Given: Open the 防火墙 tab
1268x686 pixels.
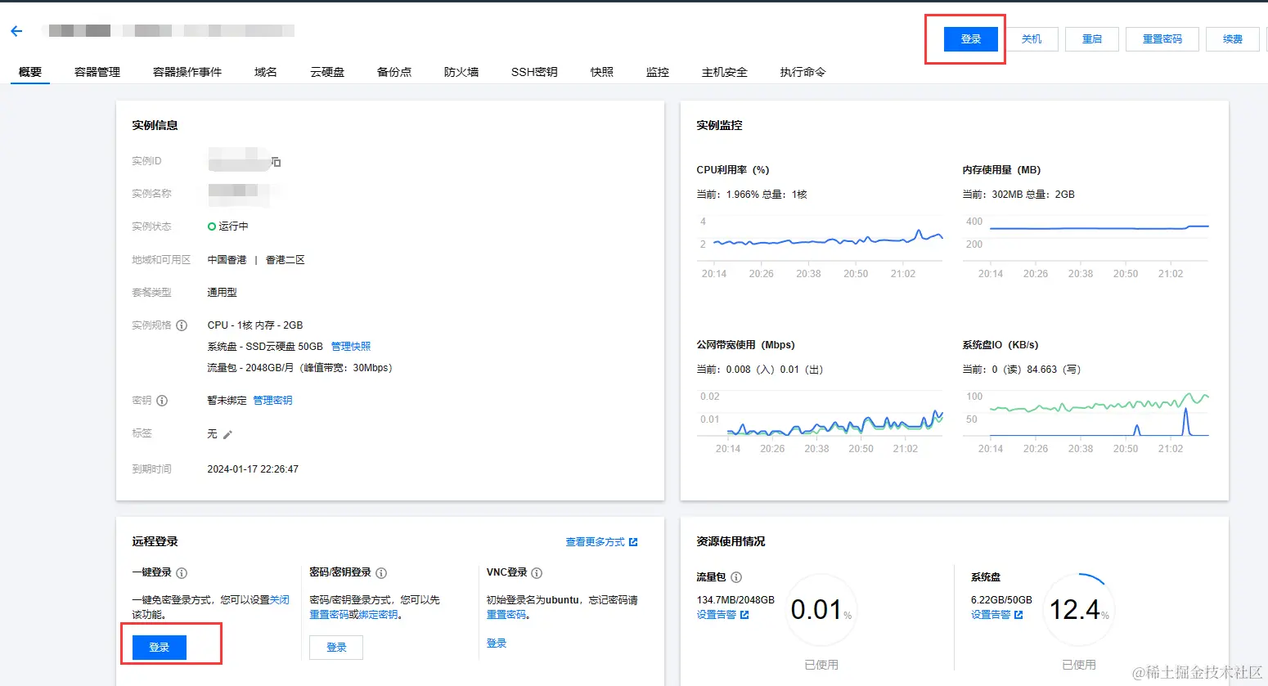Looking at the screenshot, I should coord(461,71).
